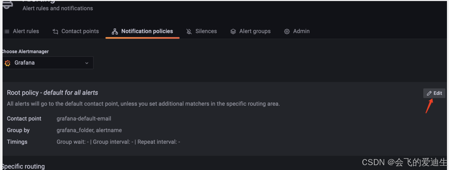This screenshot has width=449, height=170.
Task: Switch to the Contact points tab
Action: pyautogui.click(x=76, y=31)
